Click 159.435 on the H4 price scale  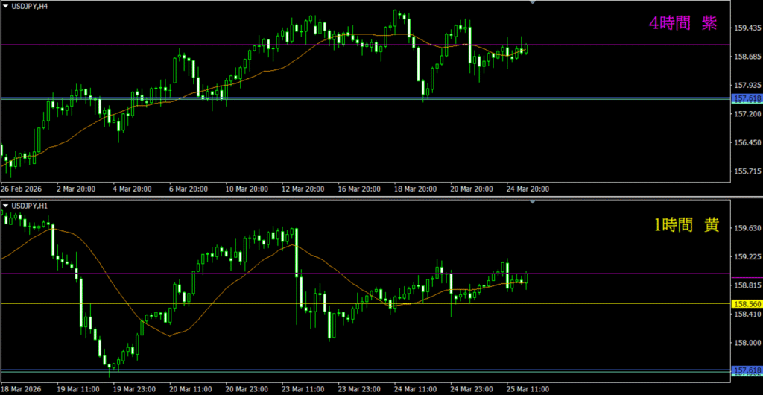pyautogui.click(x=747, y=28)
